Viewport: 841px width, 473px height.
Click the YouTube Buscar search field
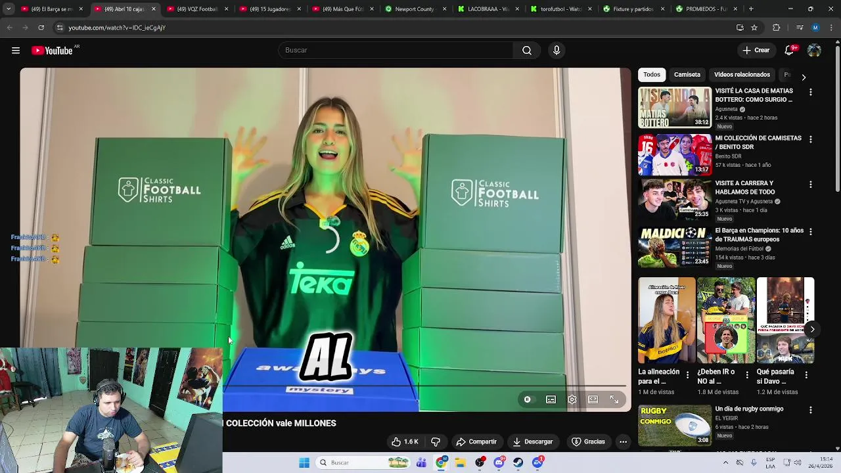(396, 51)
